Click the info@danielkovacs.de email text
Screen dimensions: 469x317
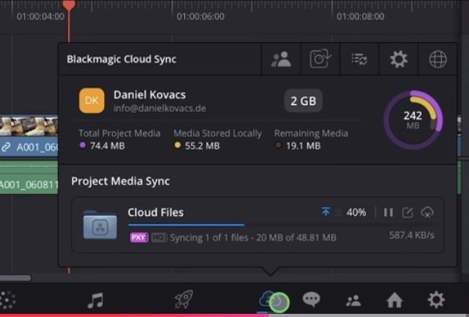tap(160, 108)
